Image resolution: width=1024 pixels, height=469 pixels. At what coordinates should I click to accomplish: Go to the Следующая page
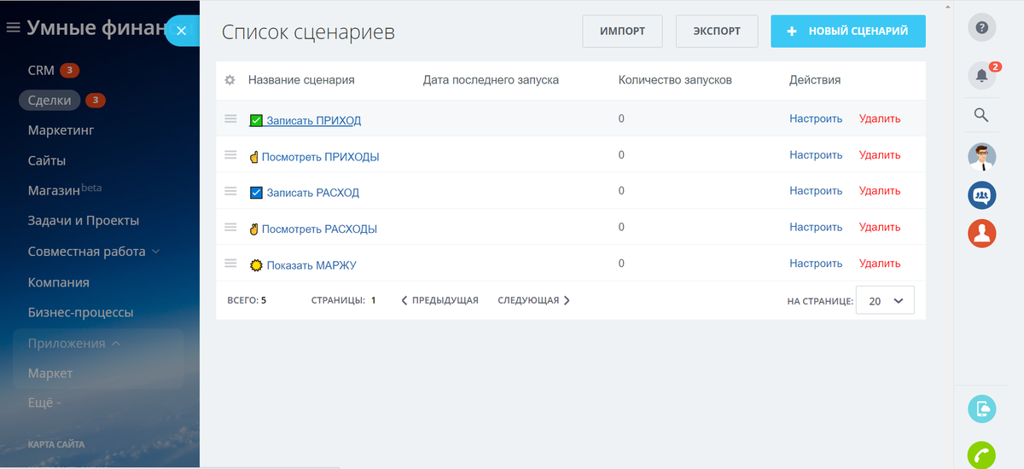(x=533, y=300)
